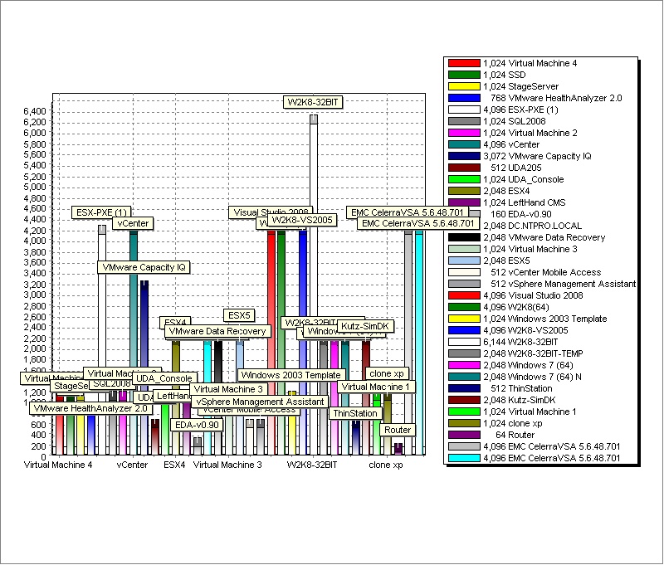Click the 'EDA-v0.90' data label

click(x=197, y=425)
